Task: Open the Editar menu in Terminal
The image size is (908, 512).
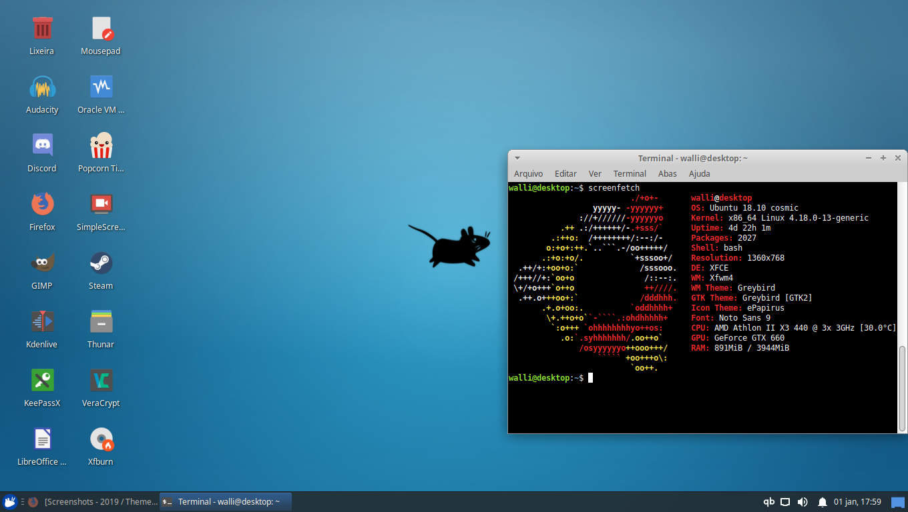Action: point(565,173)
